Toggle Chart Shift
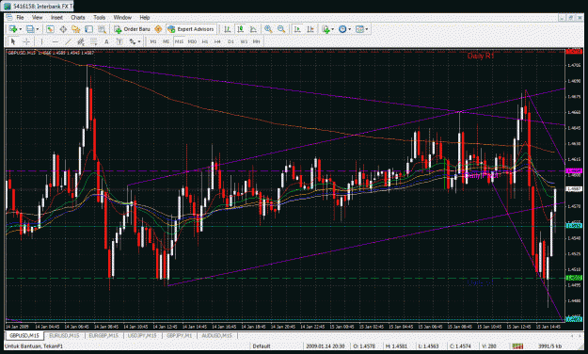This screenshot has height=354, width=588. pos(310,29)
